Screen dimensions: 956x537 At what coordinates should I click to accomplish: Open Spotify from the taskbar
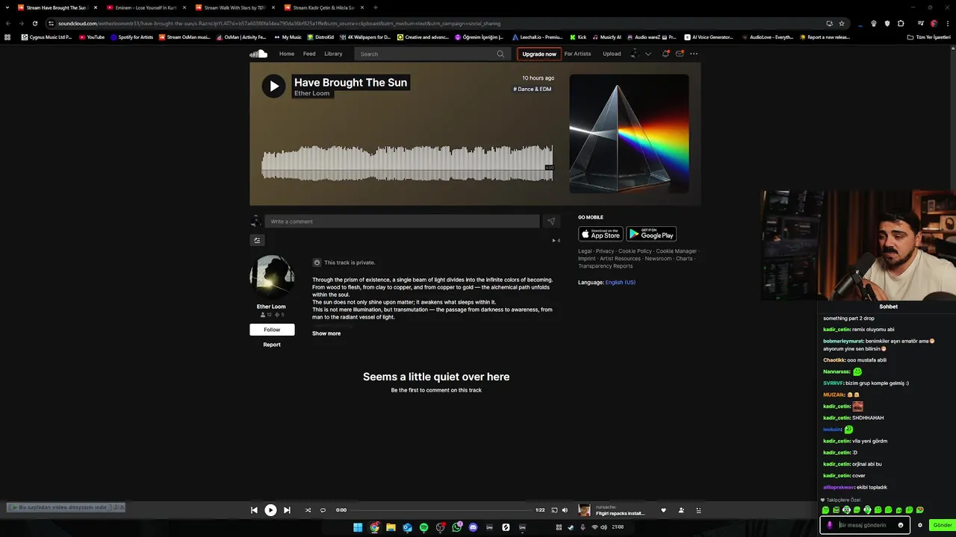tap(423, 527)
